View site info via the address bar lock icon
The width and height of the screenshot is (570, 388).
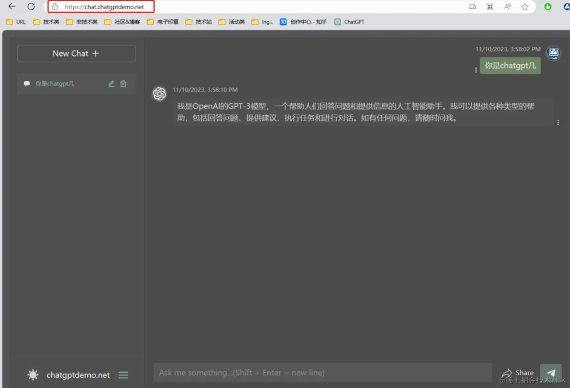55,7
